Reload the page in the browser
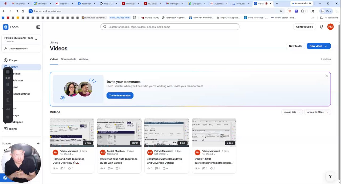341x184 pixels. (17, 11)
